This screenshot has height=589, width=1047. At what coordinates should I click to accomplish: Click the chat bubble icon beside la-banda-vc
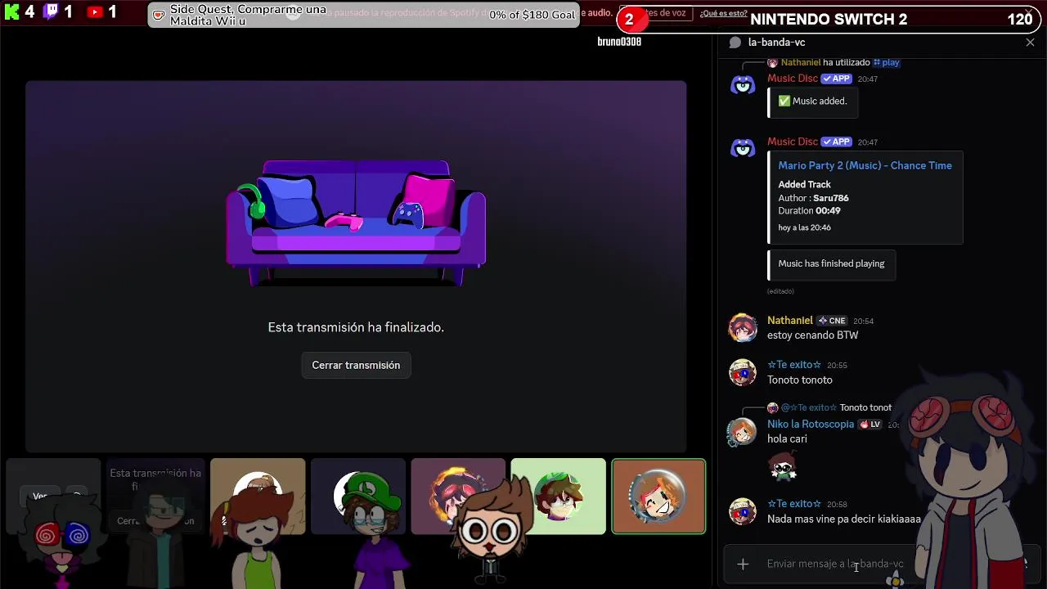pyautogui.click(x=735, y=43)
